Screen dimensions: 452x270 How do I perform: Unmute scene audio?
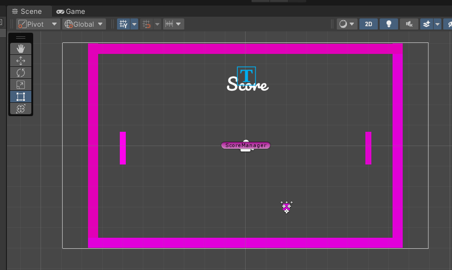click(409, 23)
